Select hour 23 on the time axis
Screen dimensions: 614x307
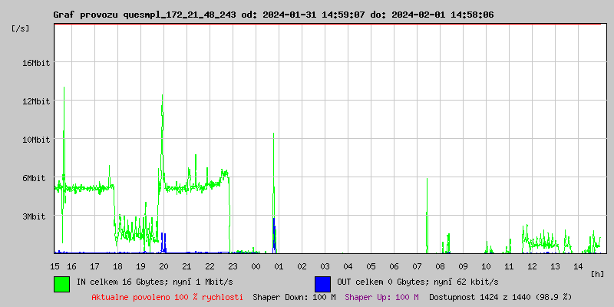click(233, 266)
